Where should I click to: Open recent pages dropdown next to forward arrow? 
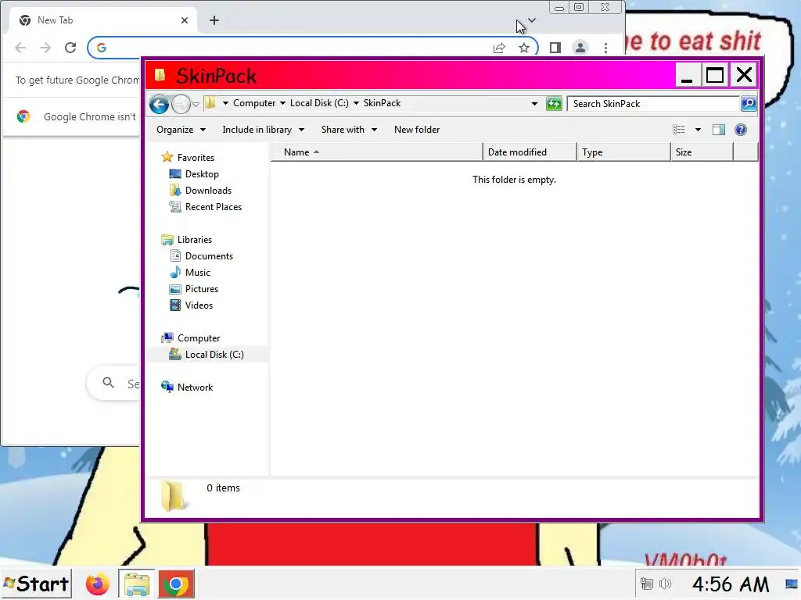coord(196,105)
